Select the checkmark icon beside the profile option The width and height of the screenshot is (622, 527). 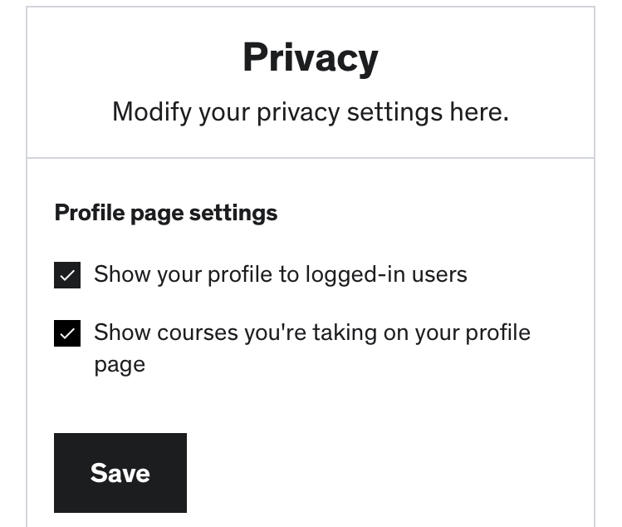67,274
